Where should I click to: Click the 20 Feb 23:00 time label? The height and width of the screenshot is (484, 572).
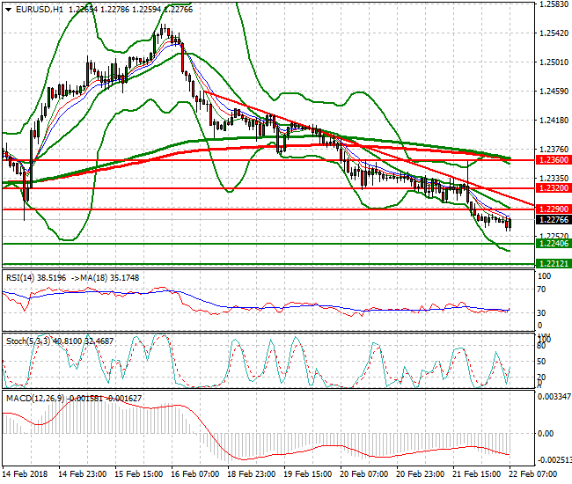point(421,474)
